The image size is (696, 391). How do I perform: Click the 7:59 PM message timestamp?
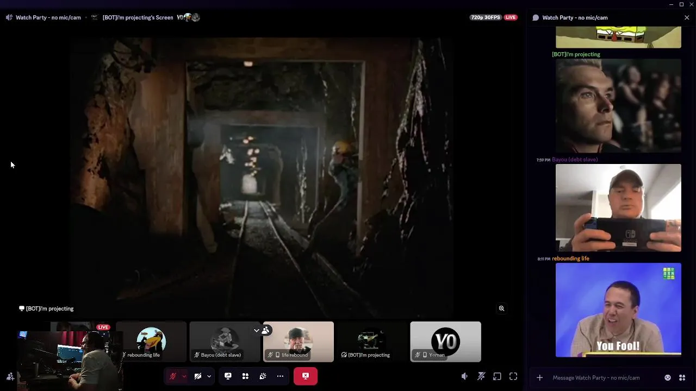543,160
